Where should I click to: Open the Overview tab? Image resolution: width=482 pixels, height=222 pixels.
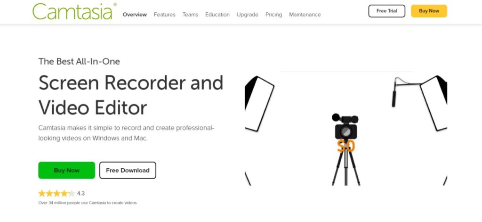click(x=135, y=15)
